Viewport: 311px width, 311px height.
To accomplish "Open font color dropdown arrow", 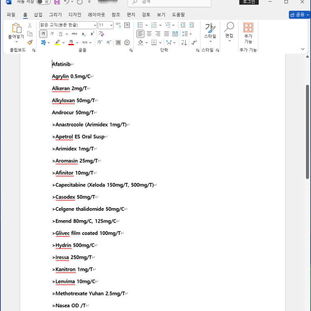I will (77, 43).
